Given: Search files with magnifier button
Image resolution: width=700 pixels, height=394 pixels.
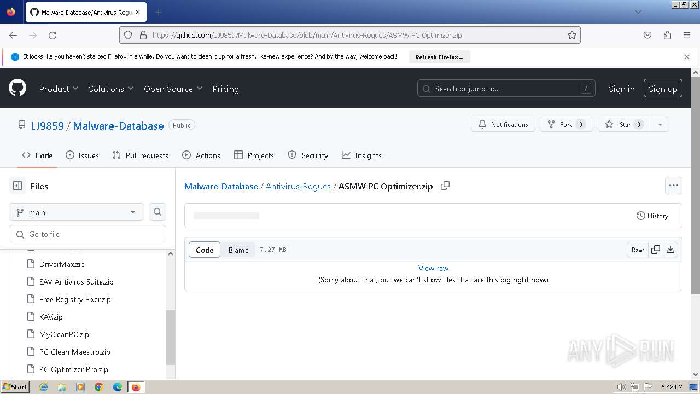Looking at the screenshot, I should (x=157, y=212).
